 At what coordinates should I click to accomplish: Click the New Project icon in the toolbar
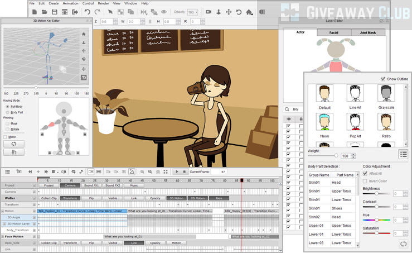coord(35,12)
